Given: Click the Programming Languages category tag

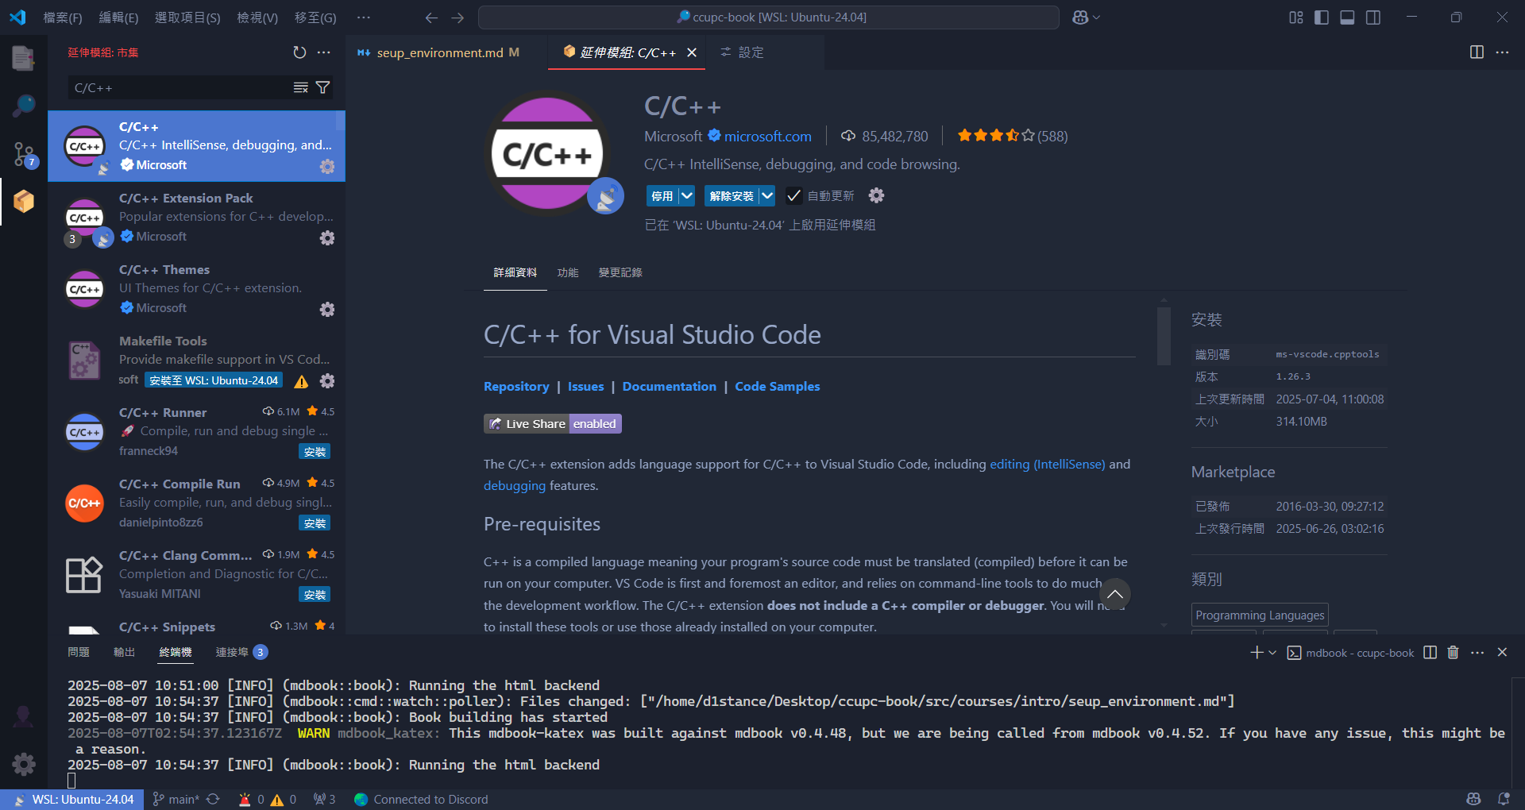Looking at the screenshot, I should pyautogui.click(x=1260, y=615).
